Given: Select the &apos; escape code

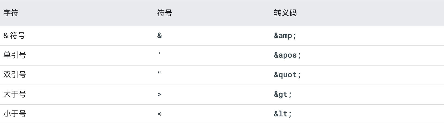Looking at the screenshot, I should coord(287,55).
